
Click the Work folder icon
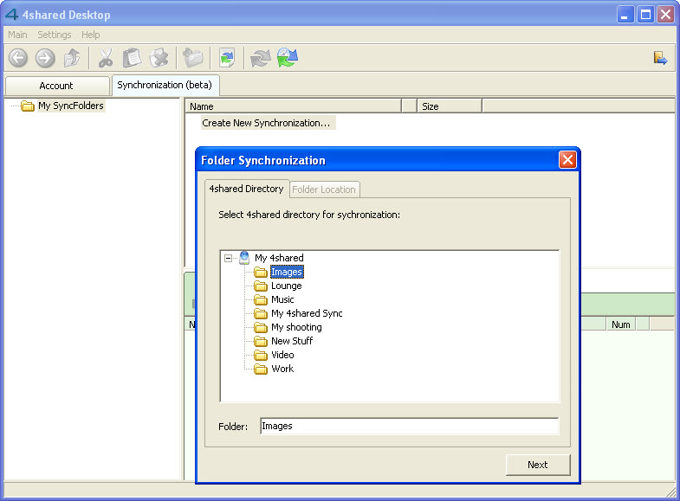click(x=261, y=369)
